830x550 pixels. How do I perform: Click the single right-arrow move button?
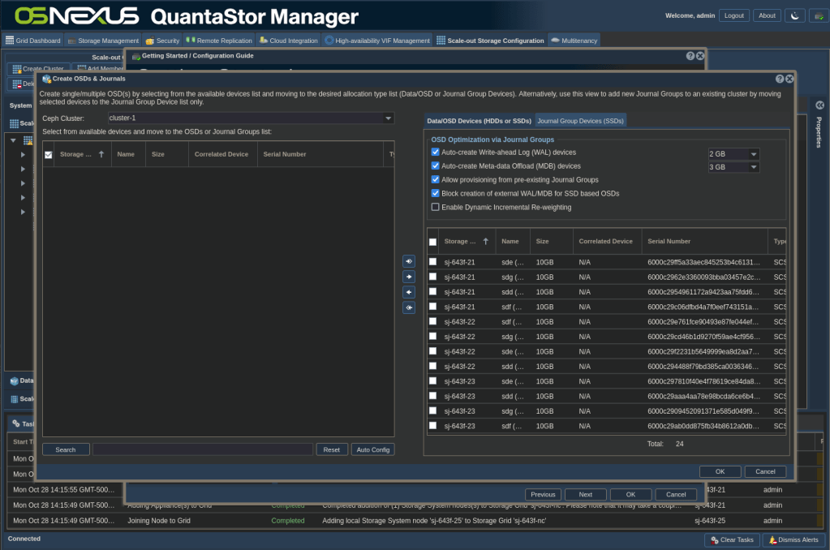tap(409, 277)
